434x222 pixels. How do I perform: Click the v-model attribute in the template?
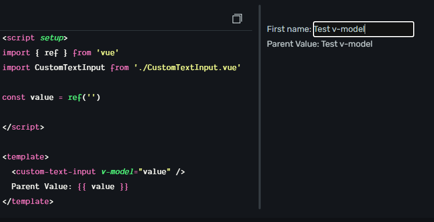click(x=117, y=172)
